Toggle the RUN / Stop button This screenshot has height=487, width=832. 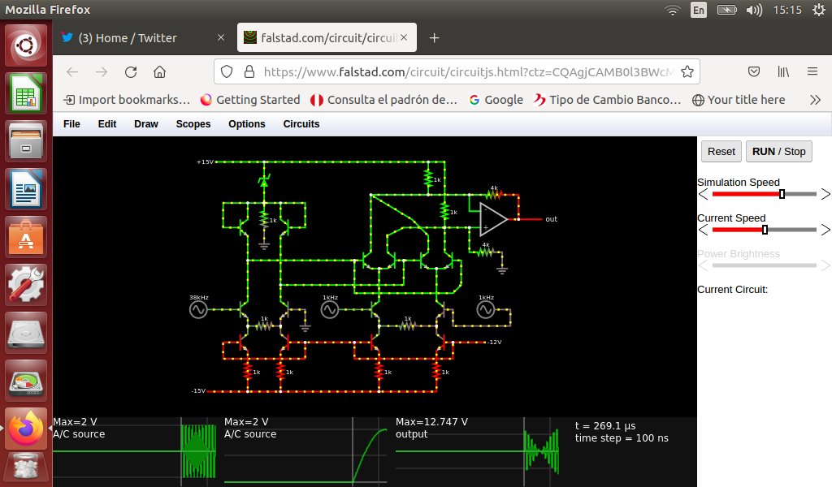778,152
